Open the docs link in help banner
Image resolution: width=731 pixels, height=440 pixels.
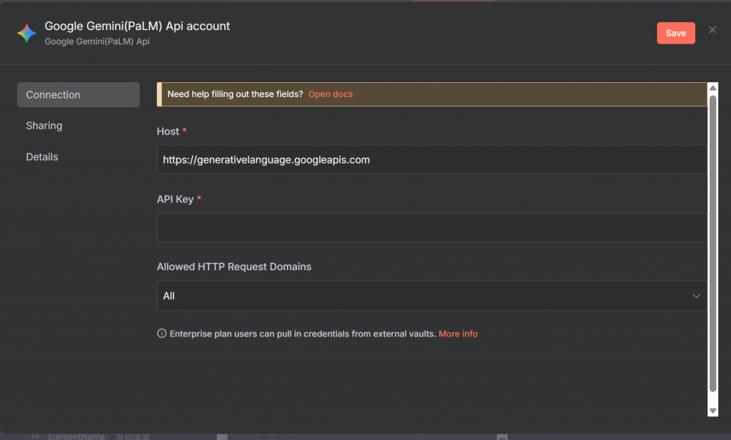click(x=331, y=94)
